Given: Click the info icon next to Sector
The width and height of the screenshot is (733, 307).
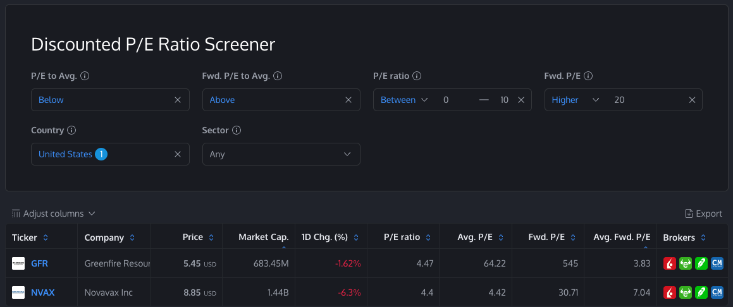Looking at the screenshot, I should point(237,130).
